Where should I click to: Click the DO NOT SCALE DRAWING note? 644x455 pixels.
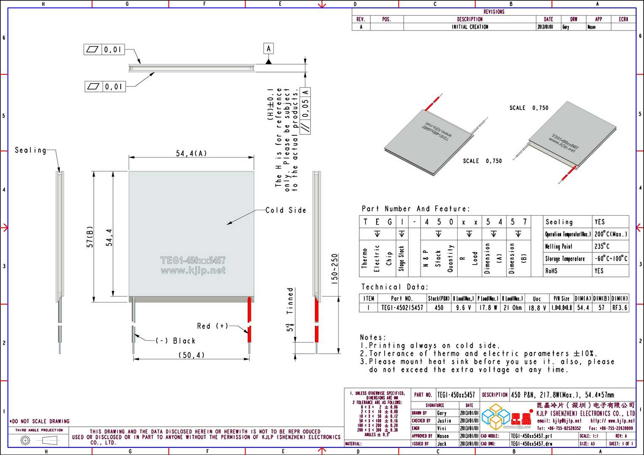point(39,421)
